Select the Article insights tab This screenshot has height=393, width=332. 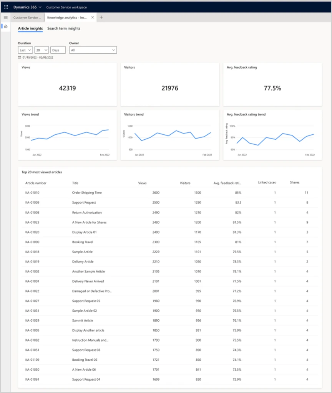coord(30,28)
